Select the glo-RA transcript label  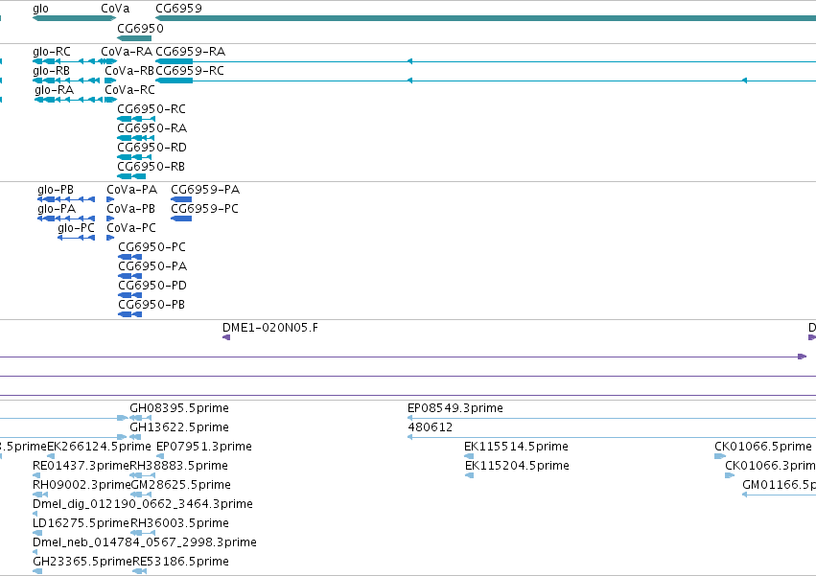click(x=54, y=90)
